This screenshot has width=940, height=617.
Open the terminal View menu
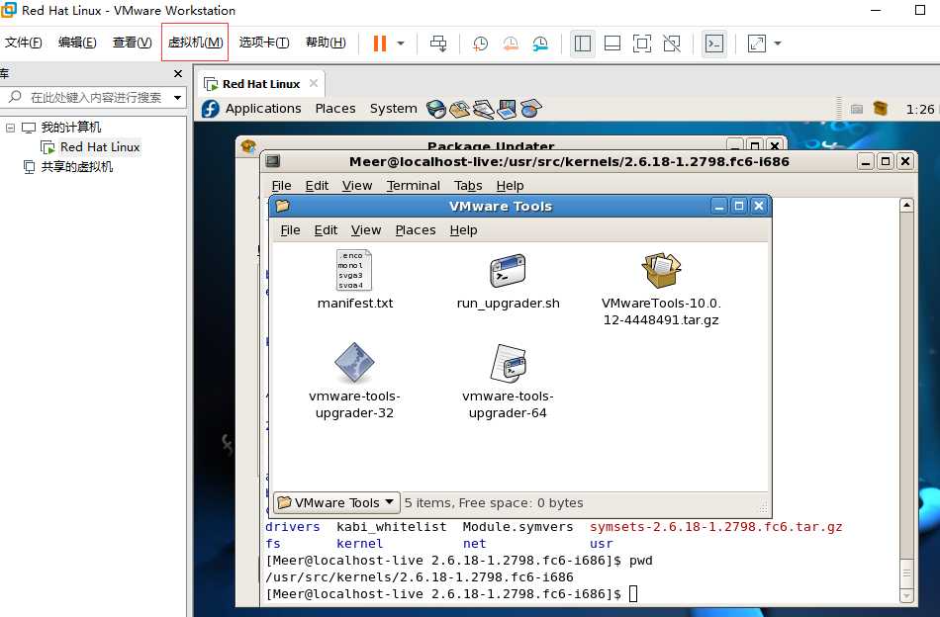coord(357,185)
